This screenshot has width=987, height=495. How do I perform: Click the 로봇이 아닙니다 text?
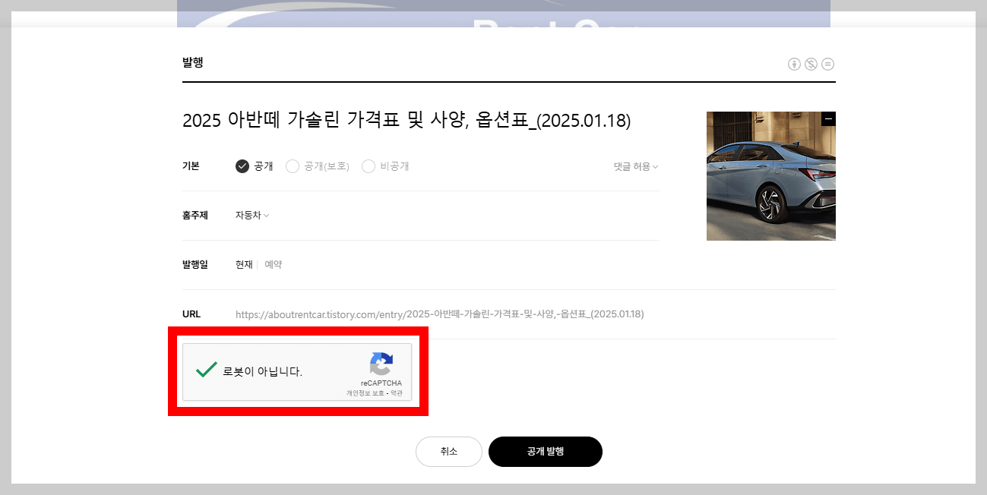click(x=262, y=372)
